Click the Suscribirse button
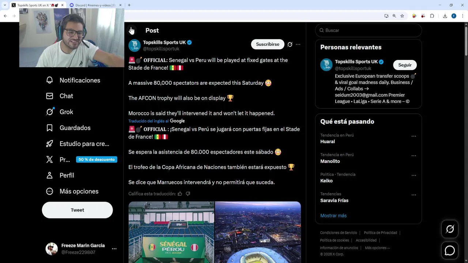468x263 pixels. click(x=268, y=44)
